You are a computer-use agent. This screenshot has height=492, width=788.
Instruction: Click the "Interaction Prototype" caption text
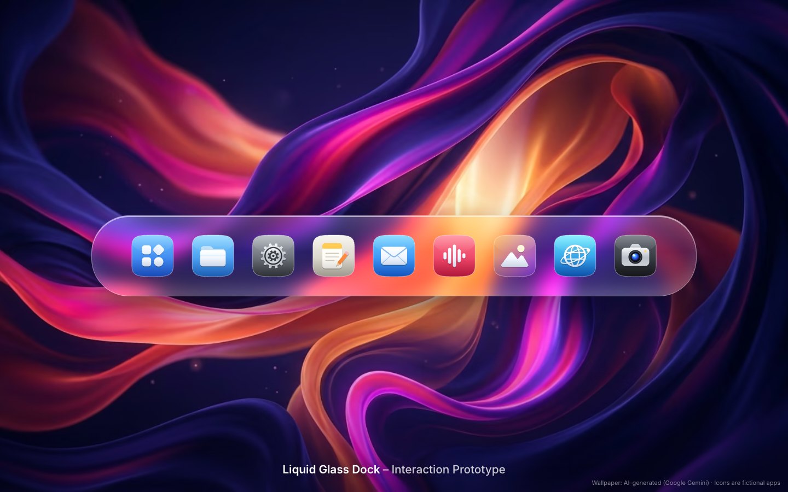click(448, 470)
